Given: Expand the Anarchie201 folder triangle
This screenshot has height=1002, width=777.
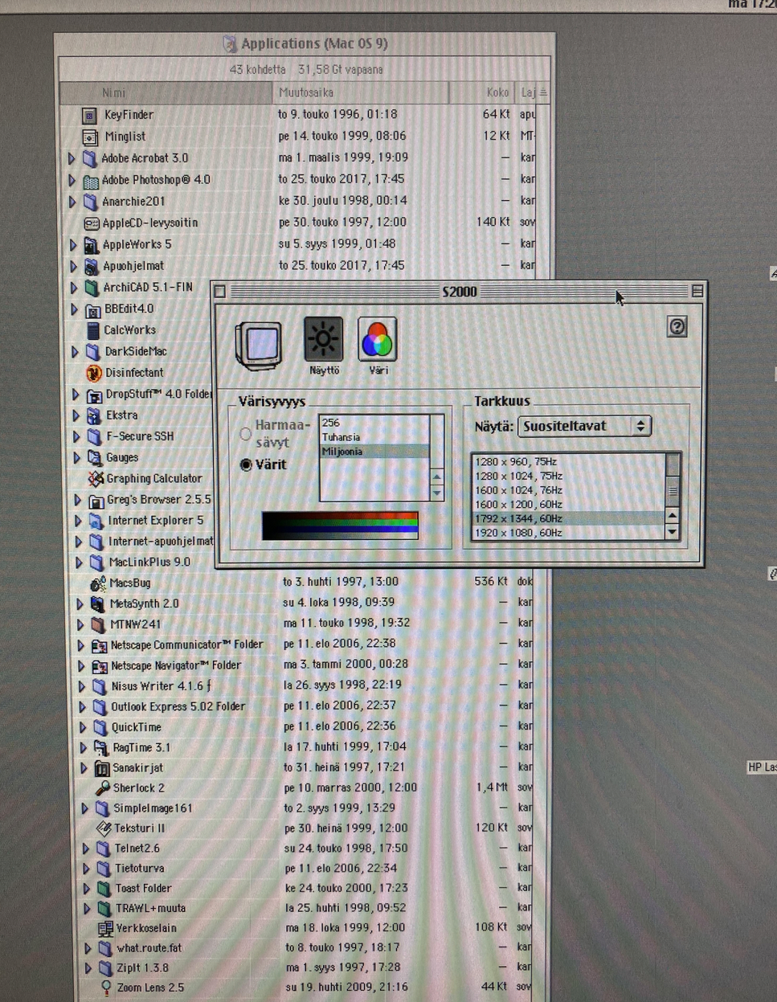Looking at the screenshot, I should pos(72,202).
